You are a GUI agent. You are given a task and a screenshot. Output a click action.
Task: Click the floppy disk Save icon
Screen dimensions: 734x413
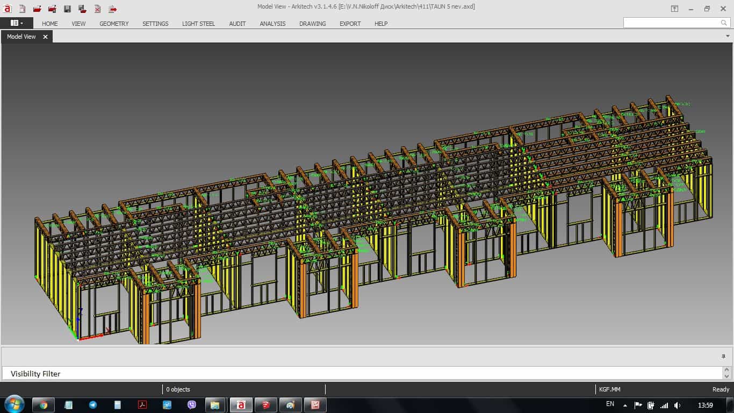[x=67, y=9]
